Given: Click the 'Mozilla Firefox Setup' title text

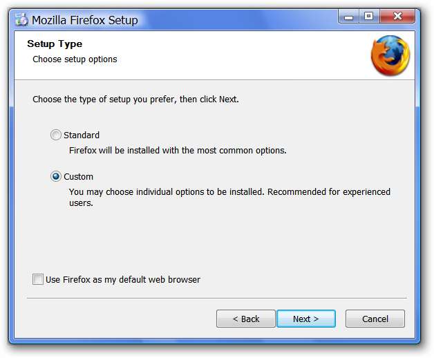Looking at the screenshot, I should point(84,20).
